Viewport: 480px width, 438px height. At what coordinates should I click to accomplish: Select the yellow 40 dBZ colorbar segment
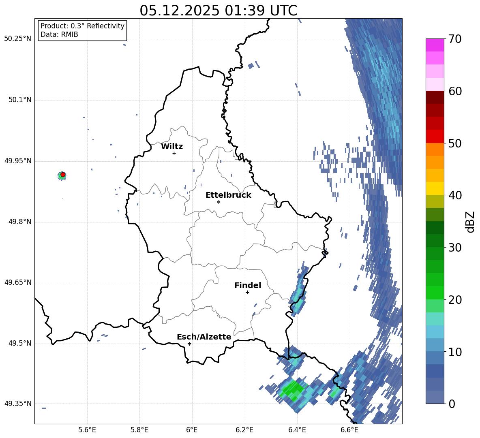point(435,188)
